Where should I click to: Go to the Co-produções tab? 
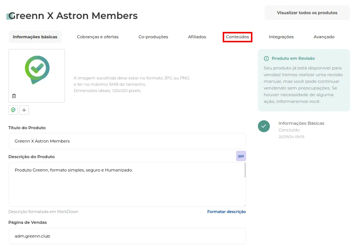click(x=153, y=37)
